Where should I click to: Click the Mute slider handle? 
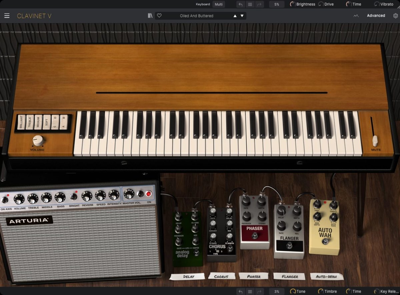click(x=375, y=141)
